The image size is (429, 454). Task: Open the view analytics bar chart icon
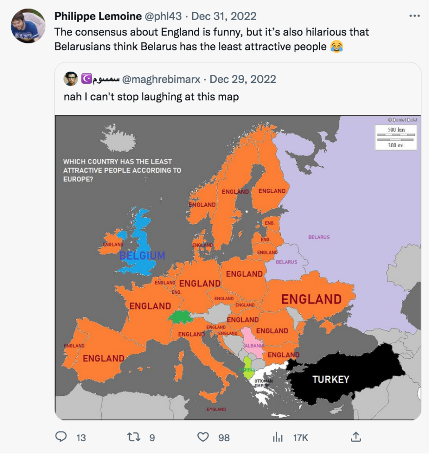tap(278, 437)
